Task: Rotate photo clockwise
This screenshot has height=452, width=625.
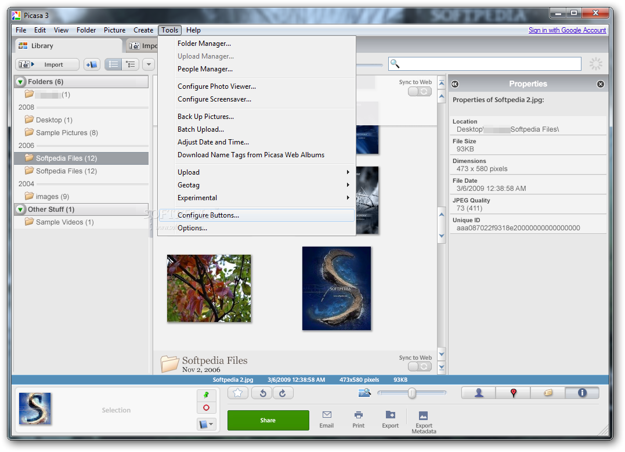Action: coord(283,393)
